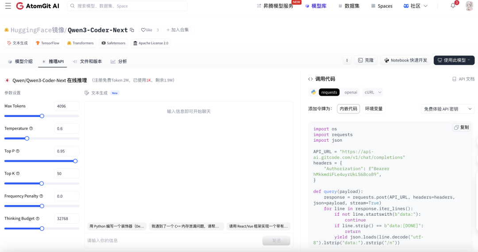Screen dimensions: 478x252
Task: Click HuggingFace镜像 breadcrumb link
Action: [38, 30]
